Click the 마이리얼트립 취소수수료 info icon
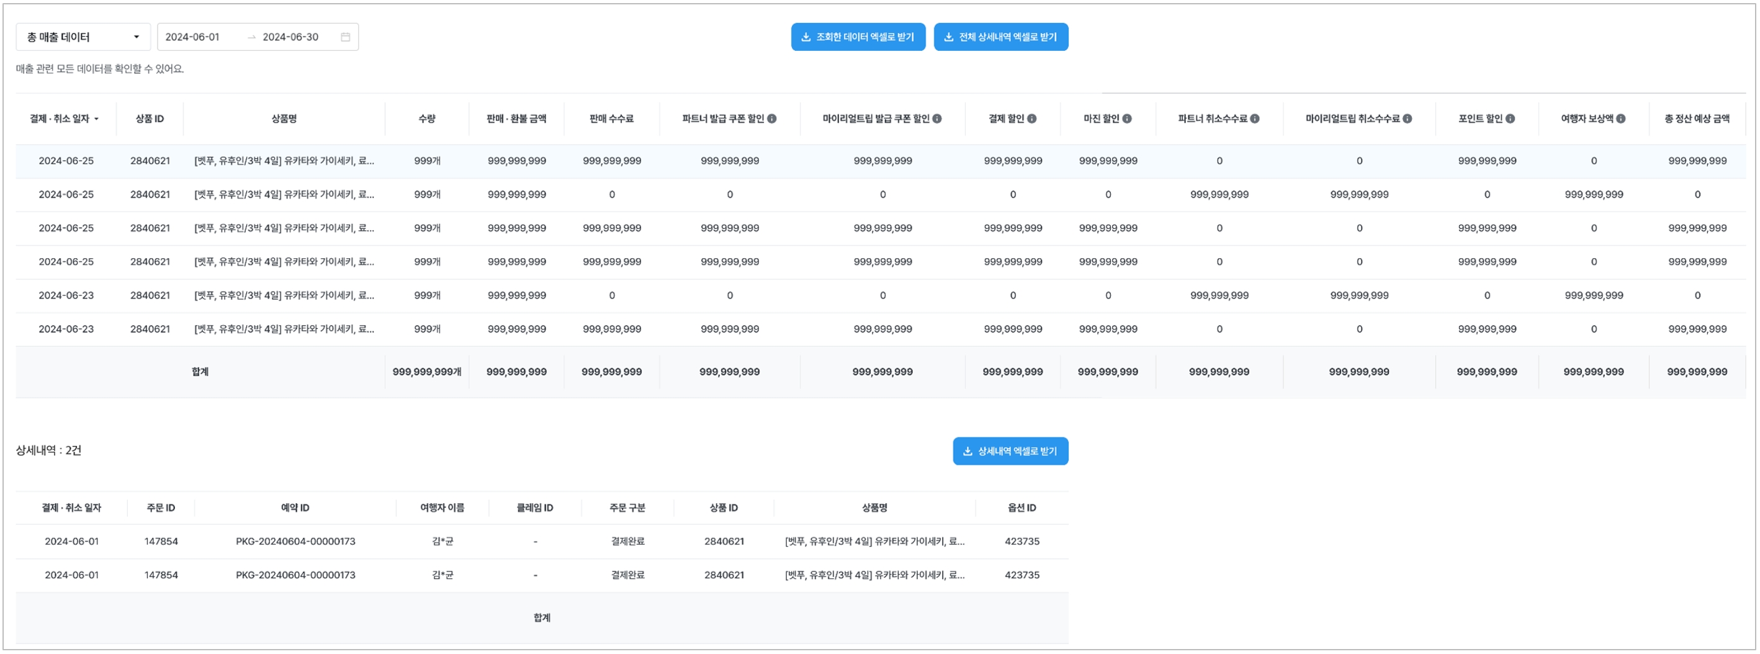The height and width of the screenshot is (654, 1760). [x=1407, y=119]
